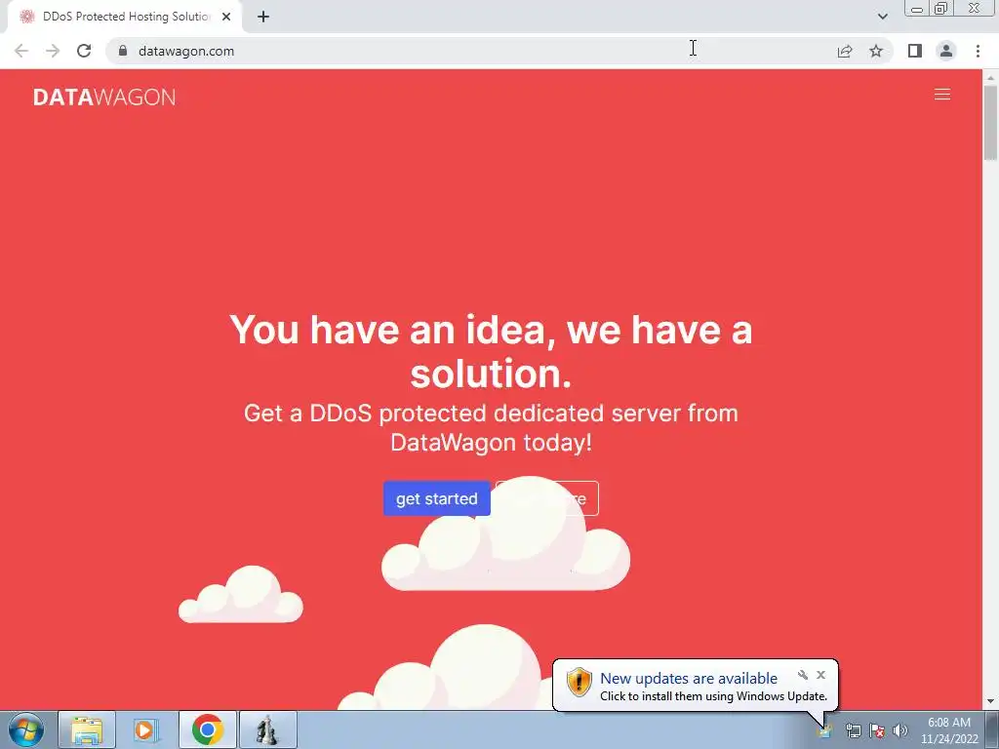View site information via the lock icon
Image resolution: width=999 pixels, height=749 pixels.
pos(123,51)
